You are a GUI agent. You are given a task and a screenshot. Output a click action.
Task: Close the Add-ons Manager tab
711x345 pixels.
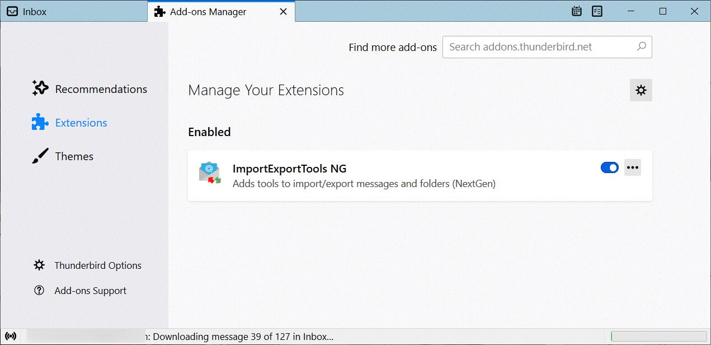(x=284, y=12)
